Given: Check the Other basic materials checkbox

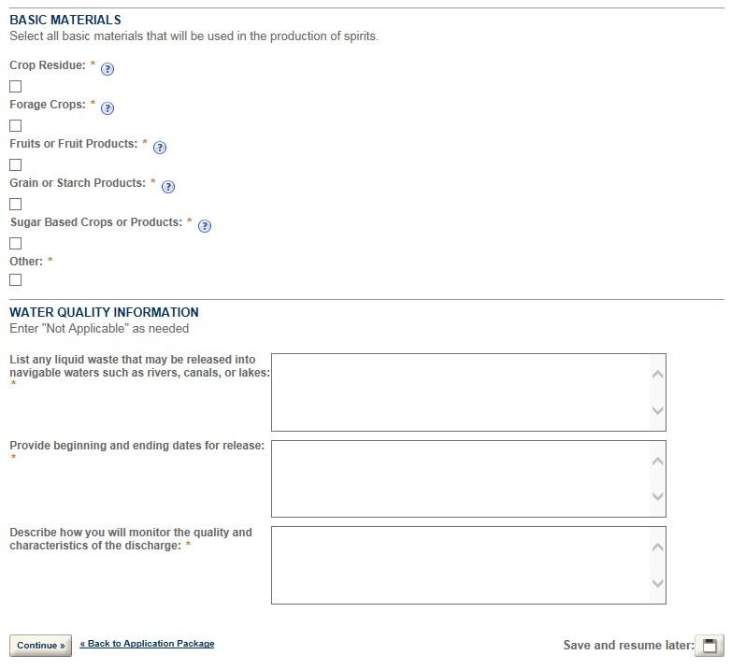Looking at the screenshot, I should tap(16, 280).
